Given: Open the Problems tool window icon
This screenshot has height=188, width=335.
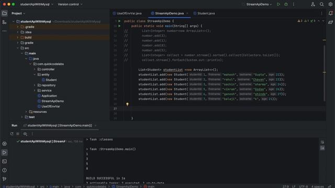Looking at the screenshot, I should (4, 170).
